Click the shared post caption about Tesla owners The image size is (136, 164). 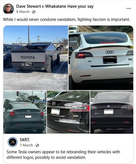tap(63, 155)
